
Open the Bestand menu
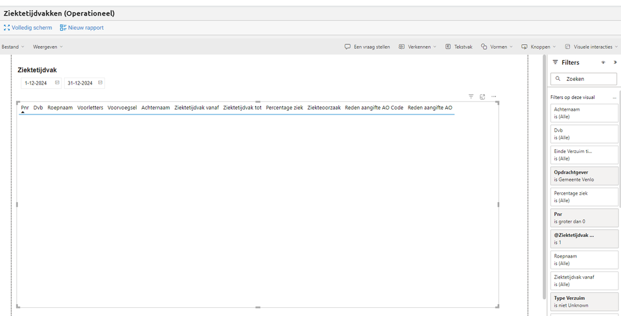(12, 47)
